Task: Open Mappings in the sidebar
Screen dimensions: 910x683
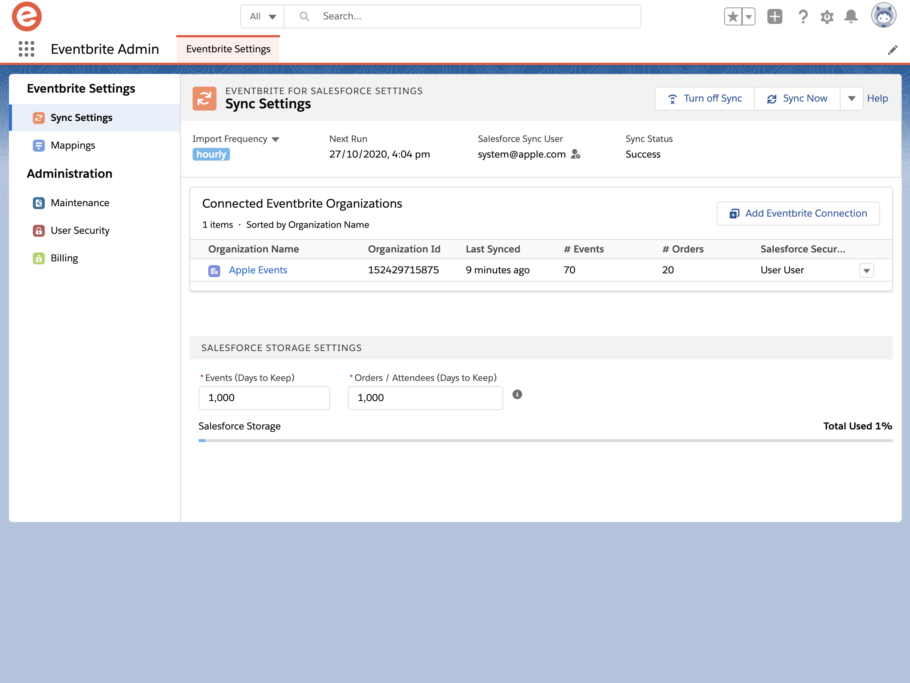Action: click(94, 145)
